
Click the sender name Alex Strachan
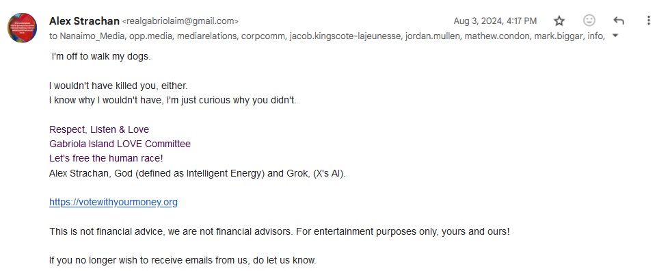(x=84, y=21)
